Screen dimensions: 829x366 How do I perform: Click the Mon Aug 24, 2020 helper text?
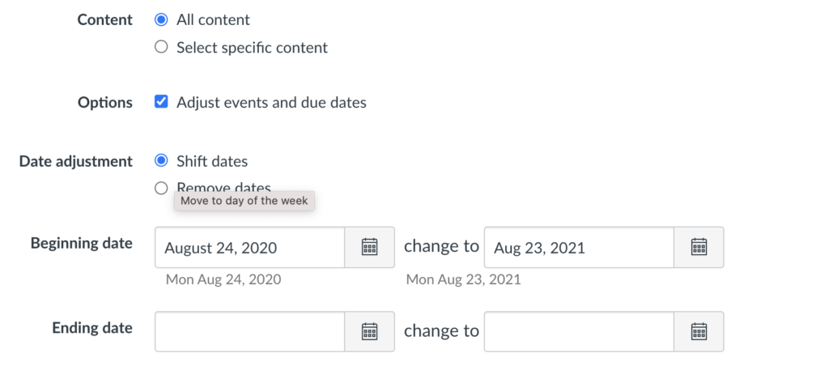click(223, 279)
